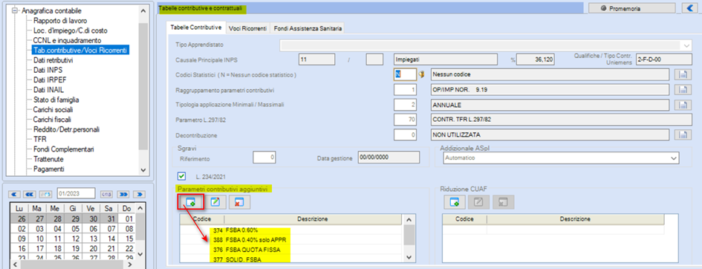Select Tab.contributive/Voci Ricorrenti tree item
The width and height of the screenshot is (702, 269).
tap(80, 50)
